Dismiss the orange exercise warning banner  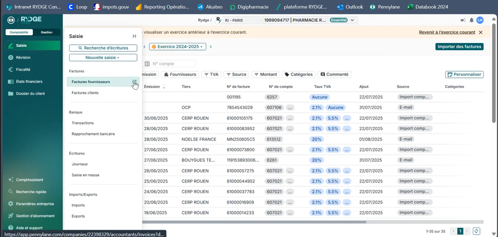tap(481, 32)
